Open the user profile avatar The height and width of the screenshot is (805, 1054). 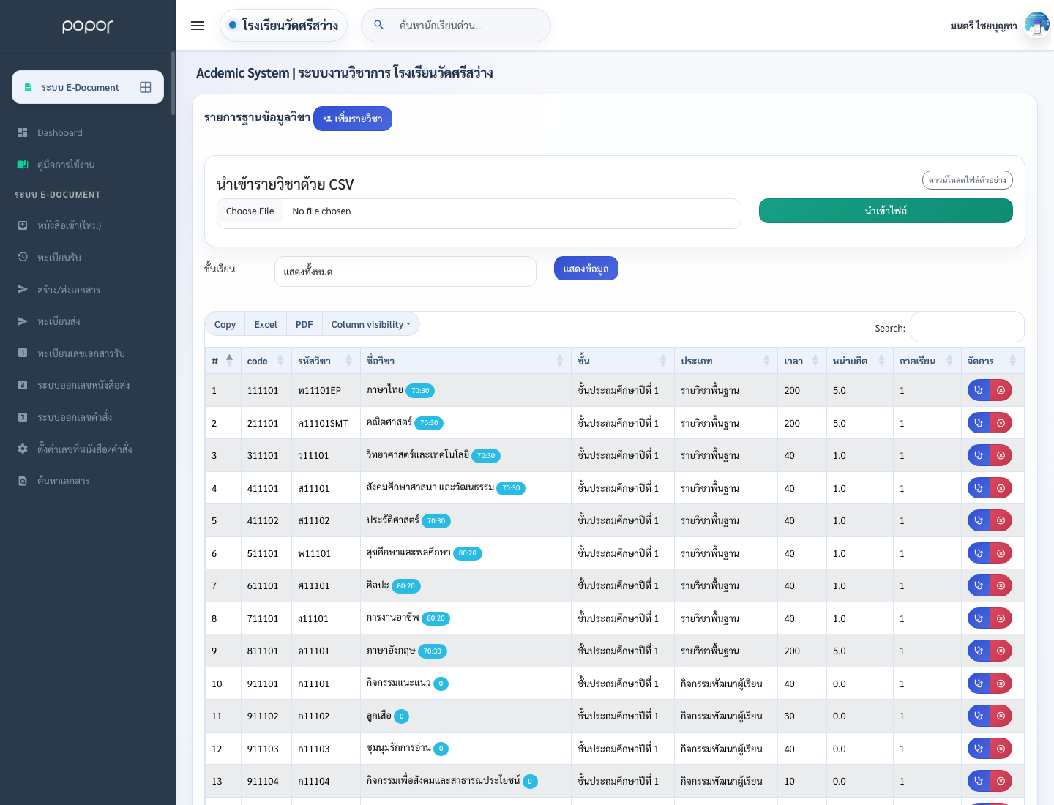coord(1036,25)
